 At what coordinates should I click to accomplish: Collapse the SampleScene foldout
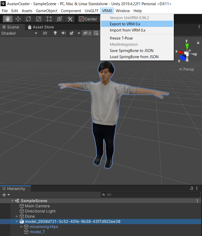pos(12,201)
